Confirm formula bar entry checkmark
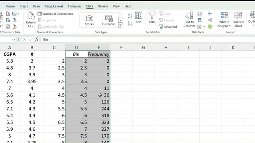This screenshot has height=143, width=255. [x=30, y=40]
